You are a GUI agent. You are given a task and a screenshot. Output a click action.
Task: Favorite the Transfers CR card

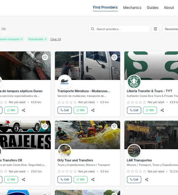click(45, 126)
